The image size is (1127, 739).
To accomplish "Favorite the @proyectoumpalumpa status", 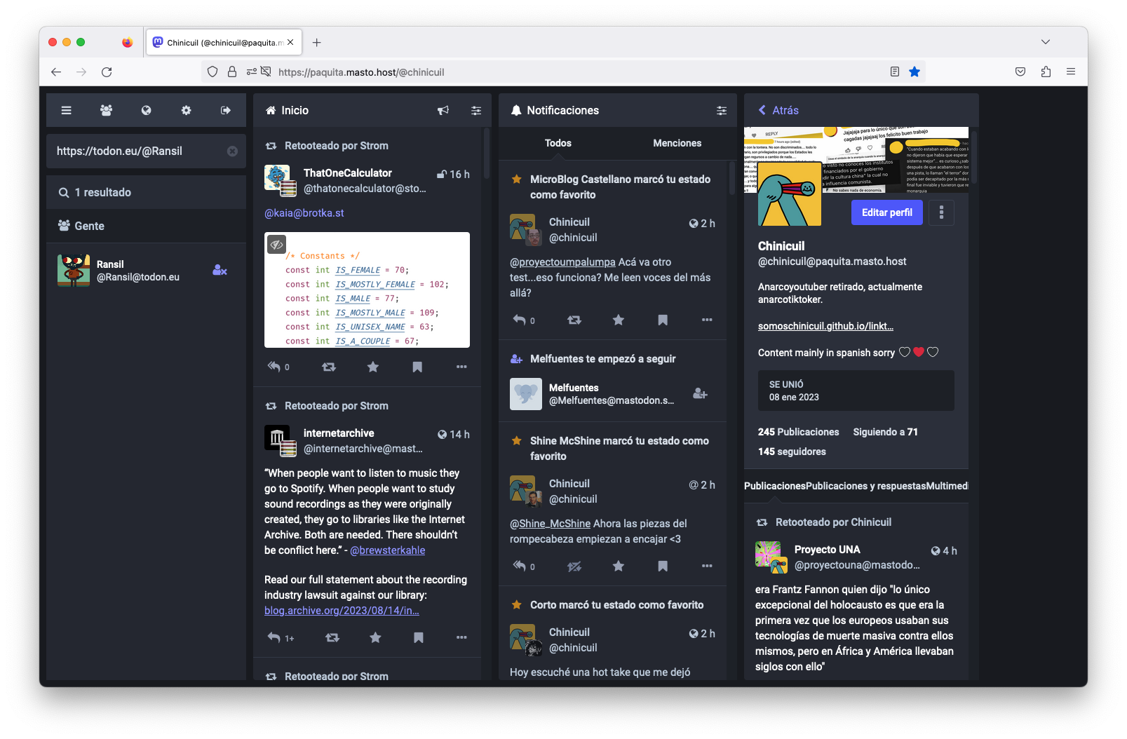I will pyautogui.click(x=619, y=320).
